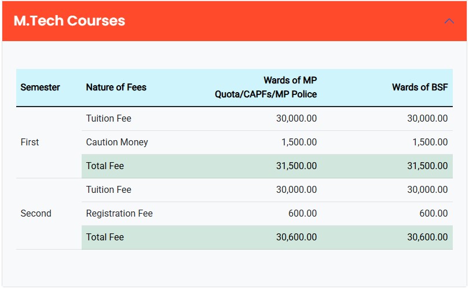Screen dimensions: 469x289
Task: Click first semester Total Fee label
Action: pyautogui.click(x=105, y=166)
